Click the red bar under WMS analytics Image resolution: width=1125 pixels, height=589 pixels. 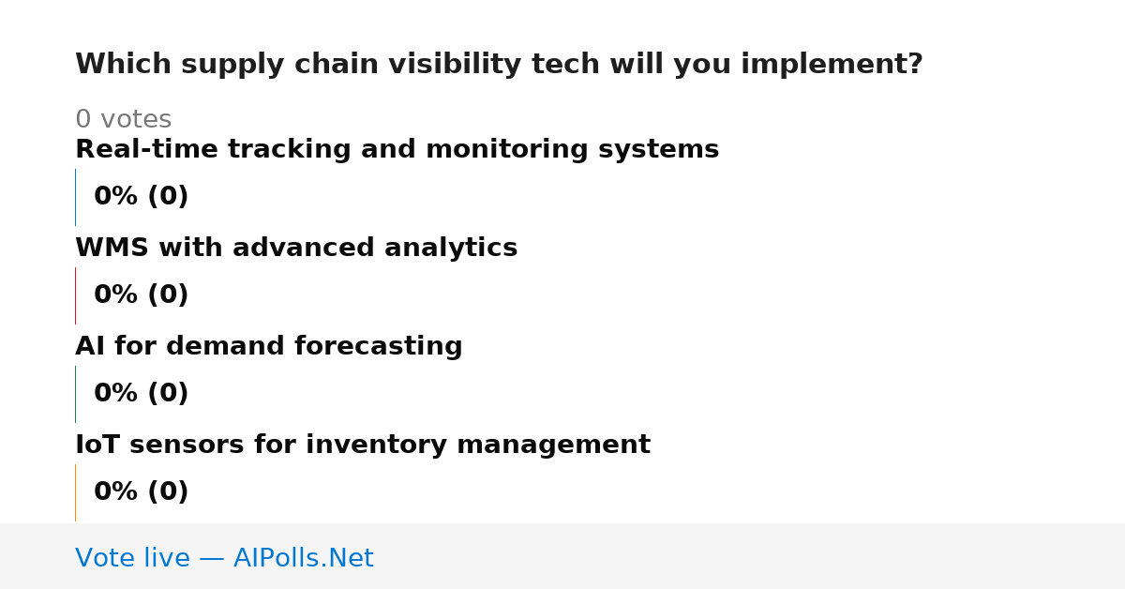[x=75, y=295]
